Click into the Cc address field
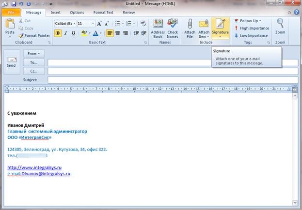Viewport: 302px width, 210px height. click(x=173, y=71)
